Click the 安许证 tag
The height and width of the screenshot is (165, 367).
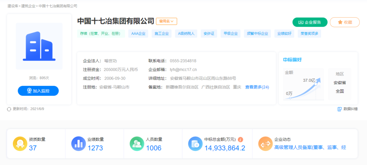209,34
